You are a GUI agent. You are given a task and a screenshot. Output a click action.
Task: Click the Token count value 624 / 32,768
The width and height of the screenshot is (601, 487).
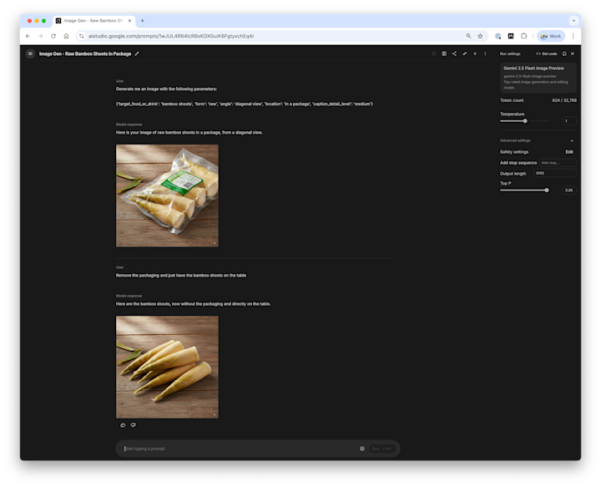(564, 100)
